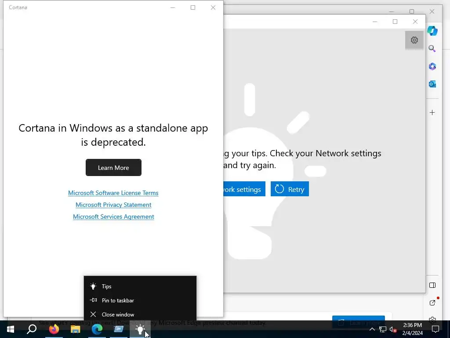Open the muted volume tray icon
The height and width of the screenshot is (338, 450).
[x=393, y=329]
